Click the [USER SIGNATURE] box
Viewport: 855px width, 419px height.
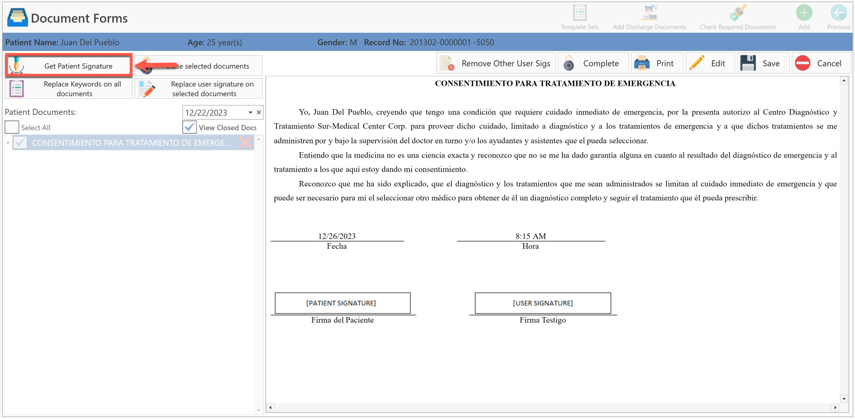point(543,303)
